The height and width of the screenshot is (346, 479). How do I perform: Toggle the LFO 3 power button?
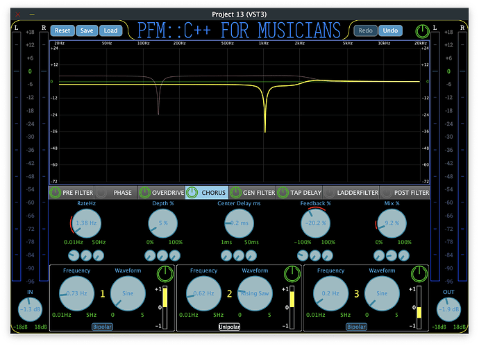click(419, 274)
